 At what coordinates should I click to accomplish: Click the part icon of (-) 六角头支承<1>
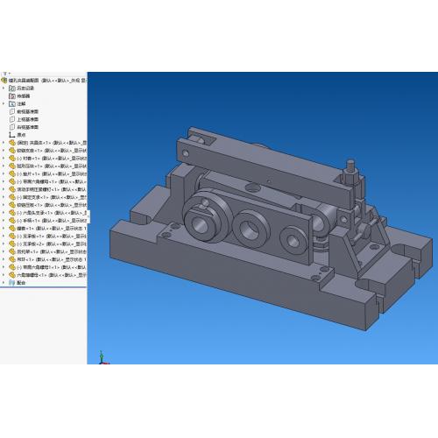tap(12, 213)
